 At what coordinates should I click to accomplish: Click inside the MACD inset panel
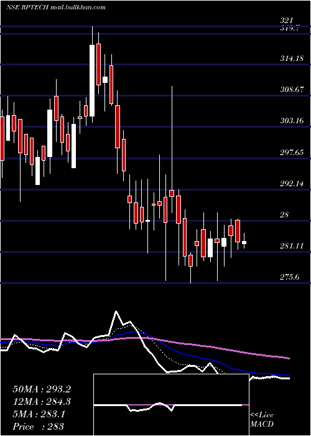click(x=171, y=405)
